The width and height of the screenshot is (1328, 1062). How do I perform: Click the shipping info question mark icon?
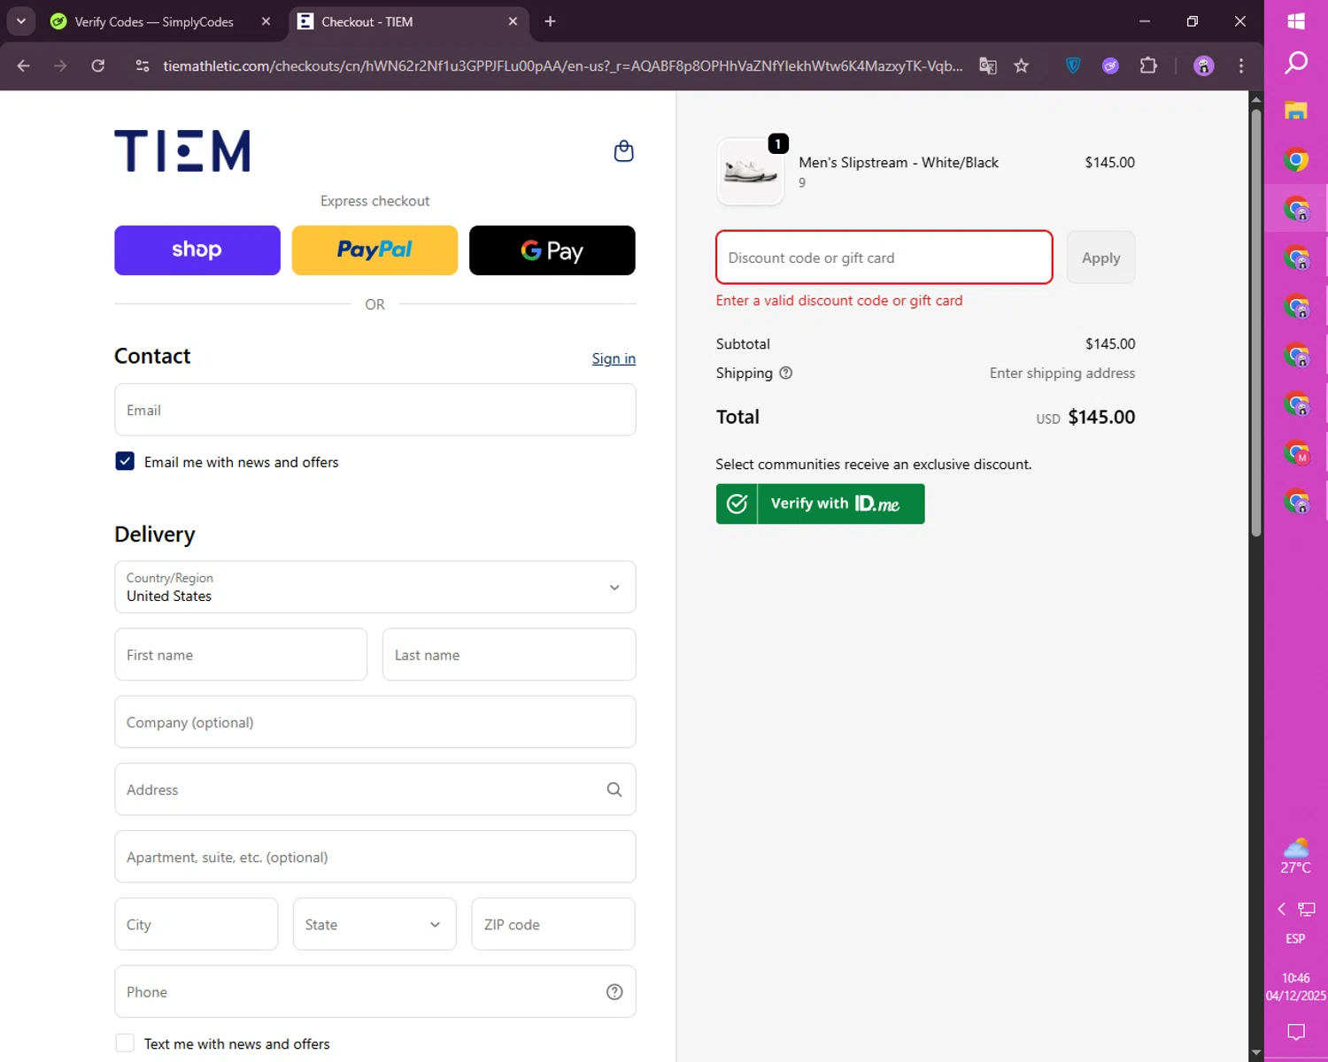point(785,373)
